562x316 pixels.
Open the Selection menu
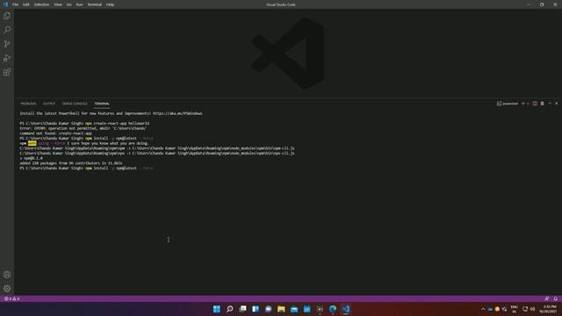41,4
